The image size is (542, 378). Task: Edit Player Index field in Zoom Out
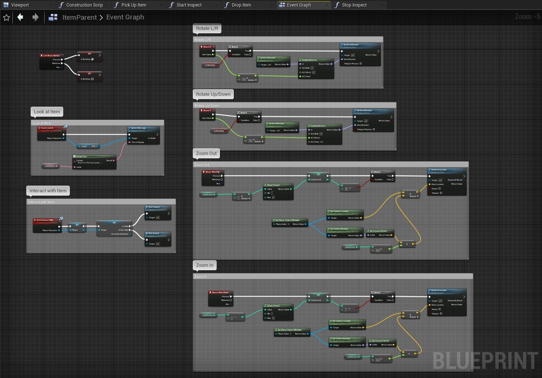(288, 224)
